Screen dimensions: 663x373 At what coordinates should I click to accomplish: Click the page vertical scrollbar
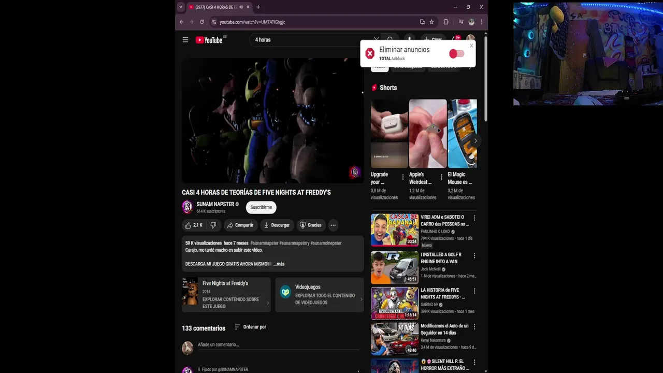[485, 78]
